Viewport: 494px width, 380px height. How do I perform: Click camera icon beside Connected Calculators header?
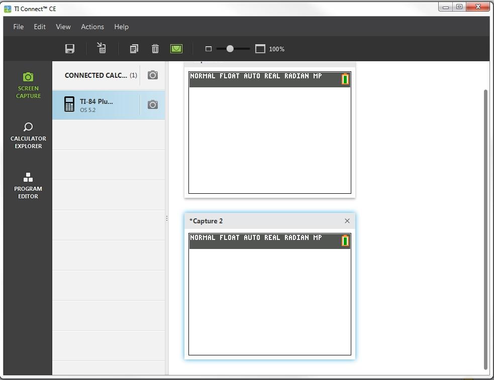pyautogui.click(x=153, y=75)
